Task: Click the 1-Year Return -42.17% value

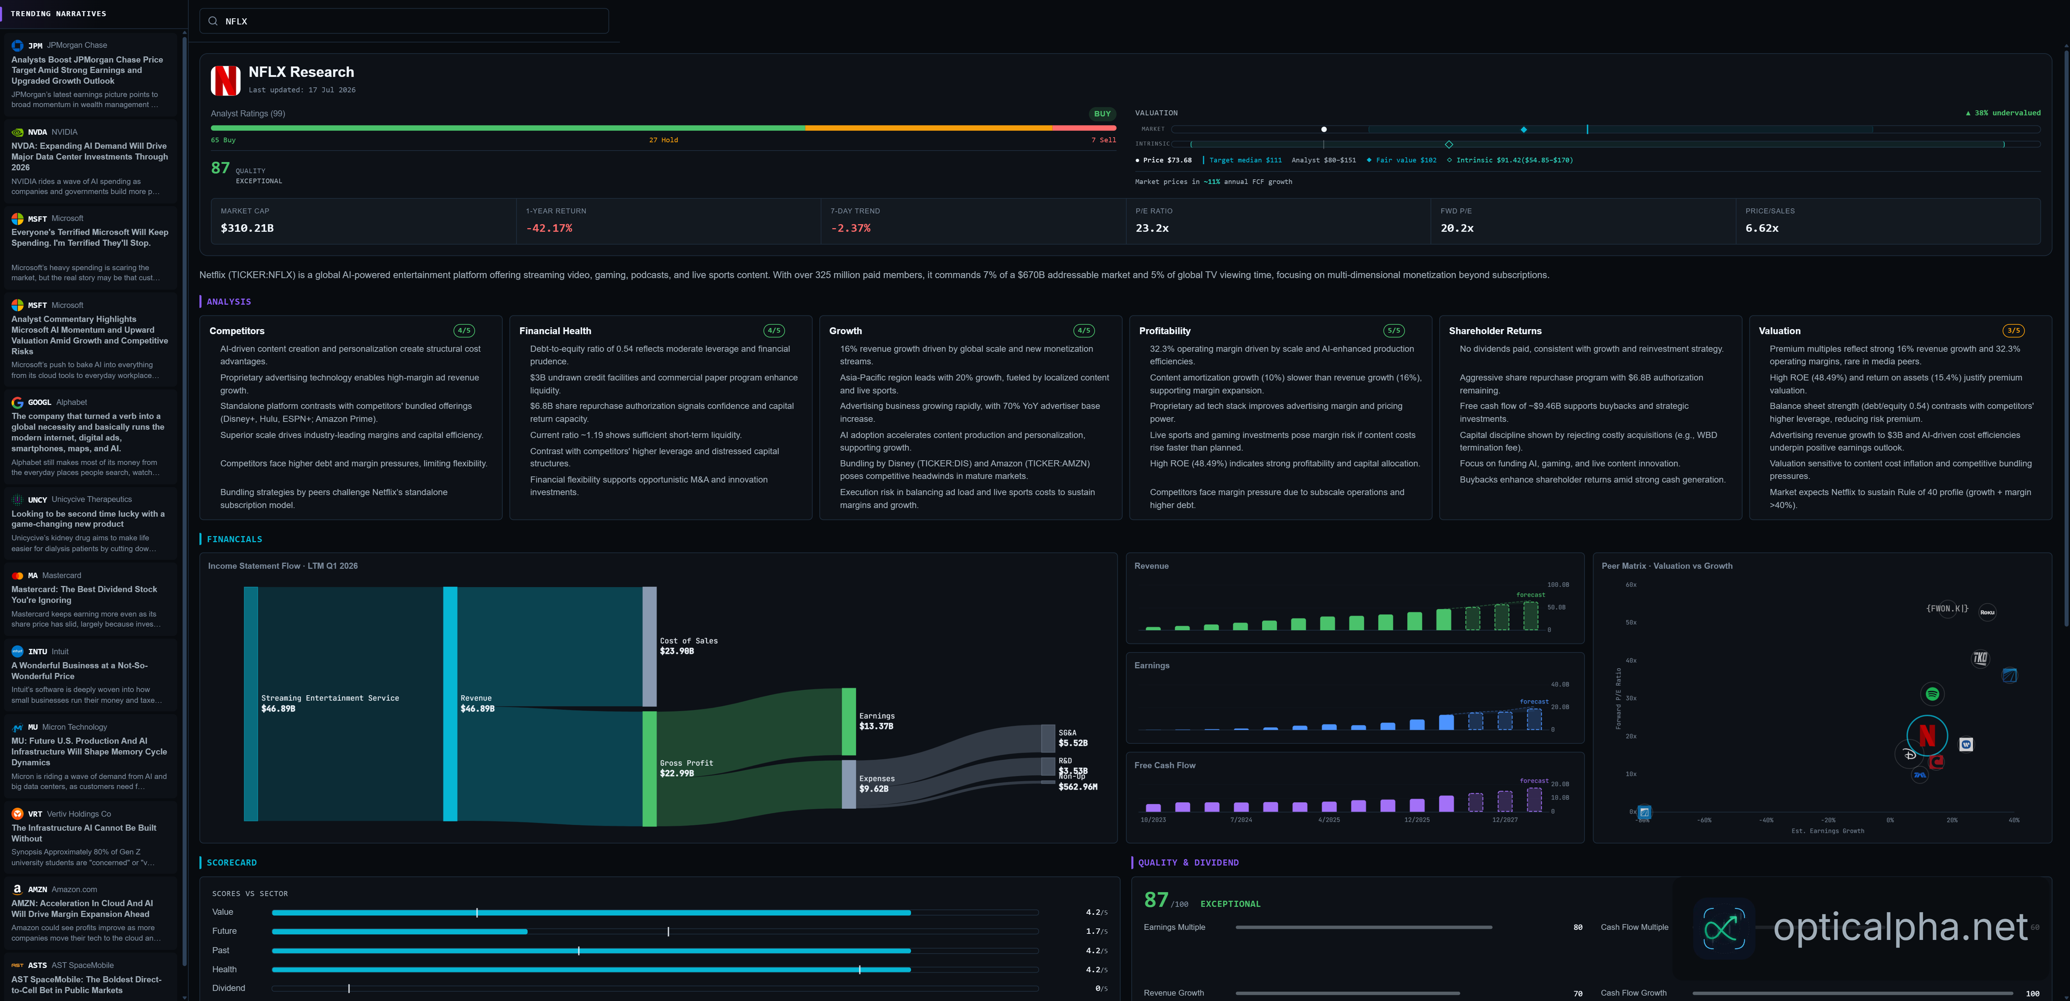Action: tap(549, 228)
